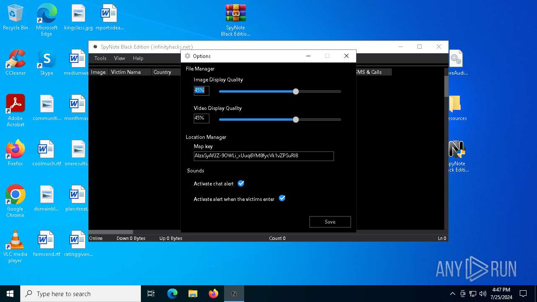The width and height of the screenshot is (537, 302).
Task: Click the Online status bar label
Action: click(96, 238)
